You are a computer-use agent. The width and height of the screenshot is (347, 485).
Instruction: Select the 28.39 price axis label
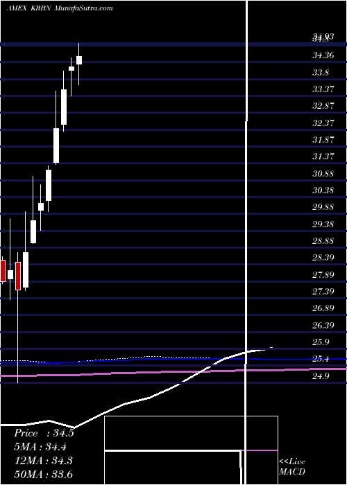coord(323,257)
